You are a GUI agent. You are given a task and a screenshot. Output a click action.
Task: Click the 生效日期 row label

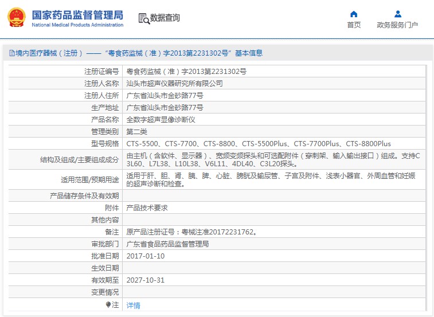(105, 268)
